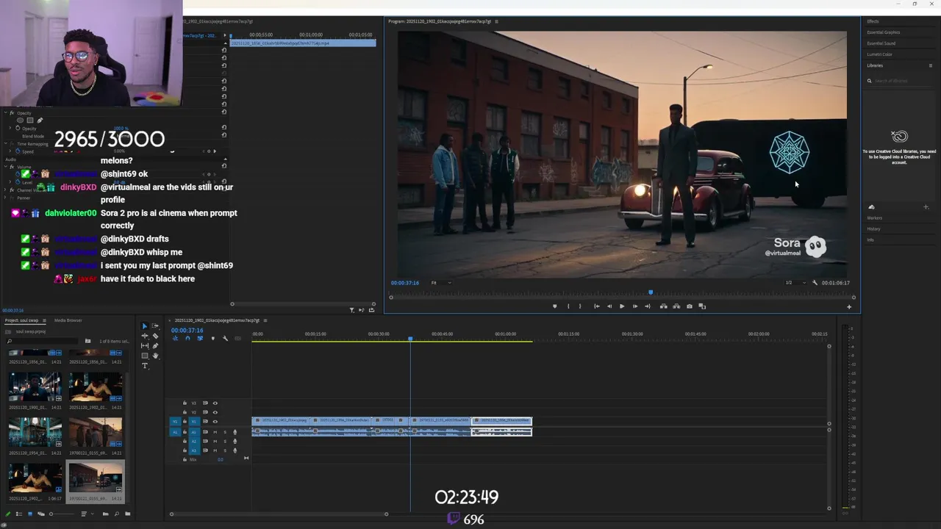Click Find magnifier at Project panel bottom

point(117,514)
